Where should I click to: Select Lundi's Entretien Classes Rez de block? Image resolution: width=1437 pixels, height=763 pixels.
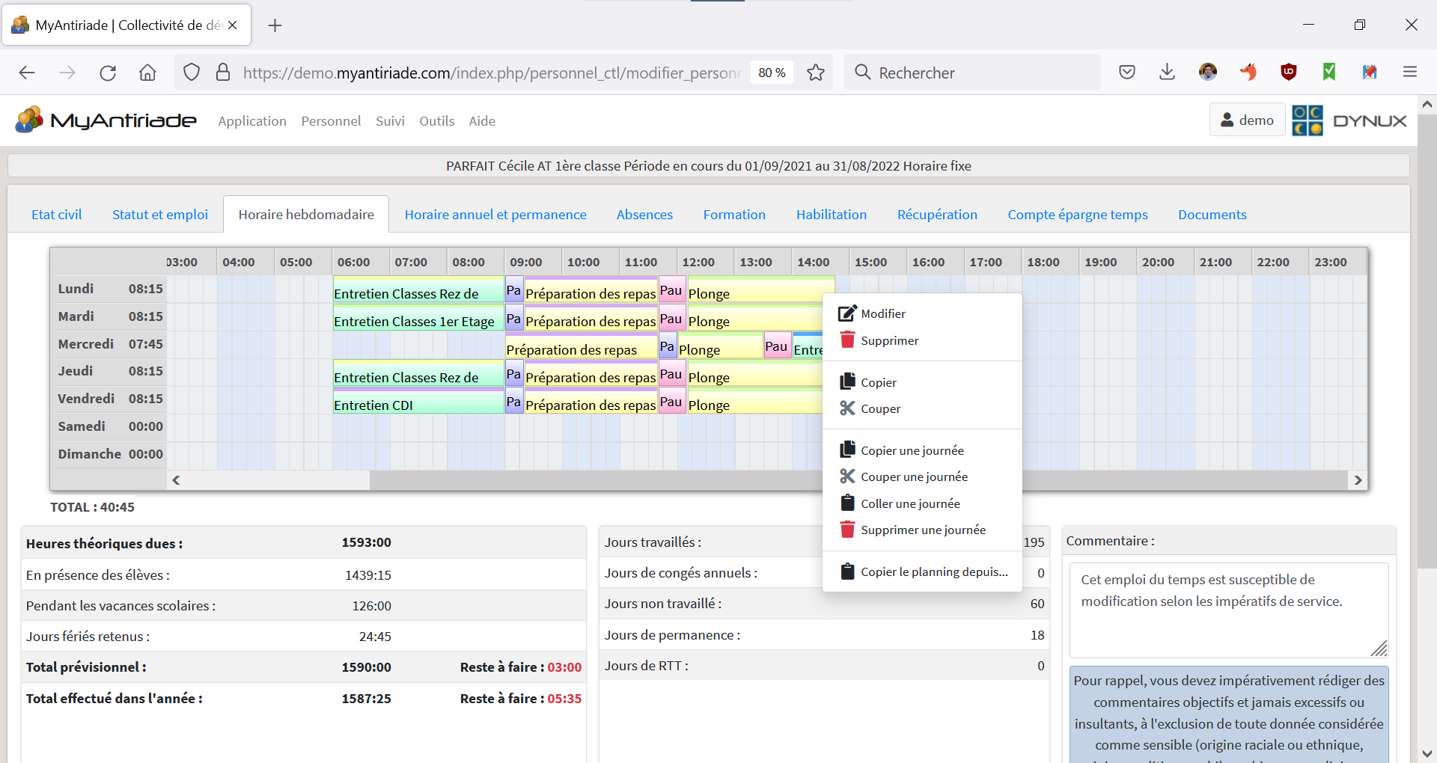(418, 290)
